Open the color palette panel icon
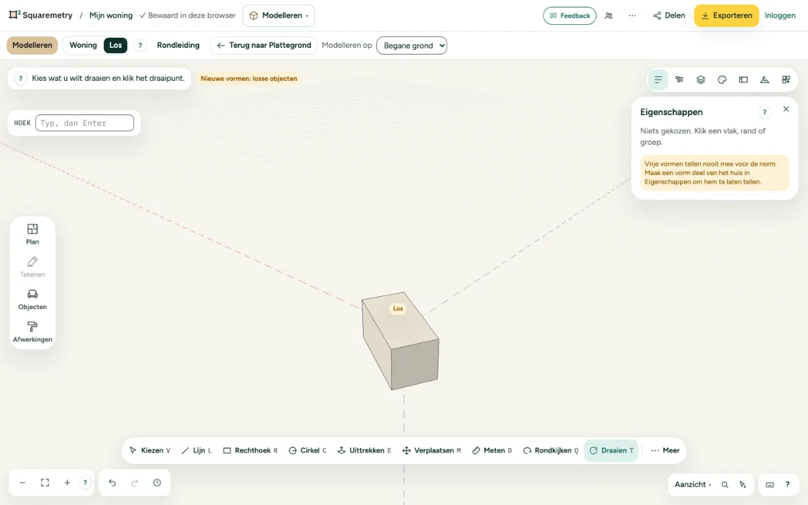This screenshot has width=808, height=505. pyautogui.click(x=722, y=79)
